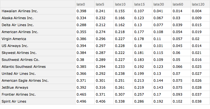Viewport: 210px width, 109px height.
Task: Select American Eagle late30 value 0.144
Action: point(158,81)
